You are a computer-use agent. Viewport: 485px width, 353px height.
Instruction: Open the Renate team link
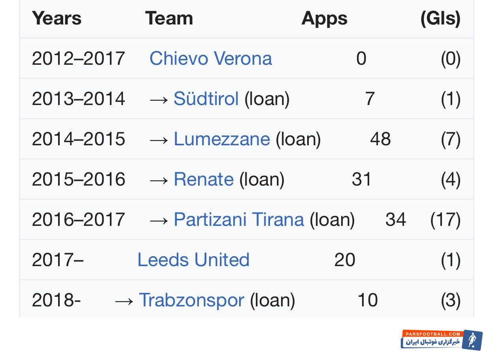[x=204, y=179]
